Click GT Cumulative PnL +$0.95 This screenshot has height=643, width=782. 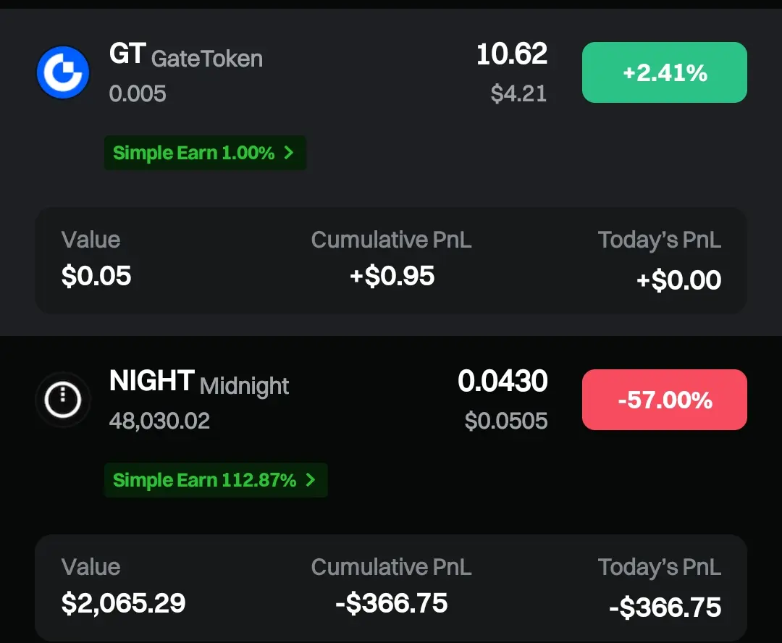(392, 276)
